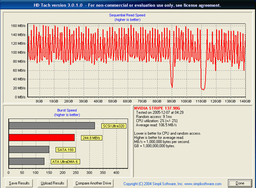This screenshot has width=256, height=188.
Task: Click the 68GB axis label
Action: pos(127,101)
